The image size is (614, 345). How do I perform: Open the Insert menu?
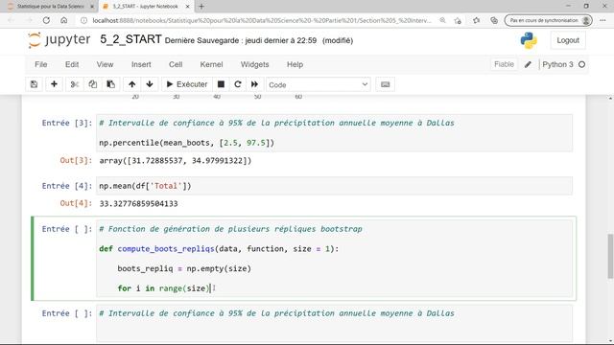141,64
